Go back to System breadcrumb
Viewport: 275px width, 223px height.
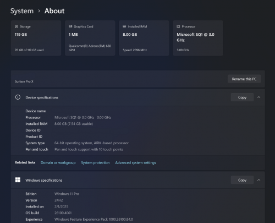22,11
